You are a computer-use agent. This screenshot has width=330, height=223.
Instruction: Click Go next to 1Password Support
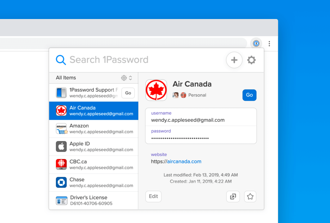click(128, 93)
